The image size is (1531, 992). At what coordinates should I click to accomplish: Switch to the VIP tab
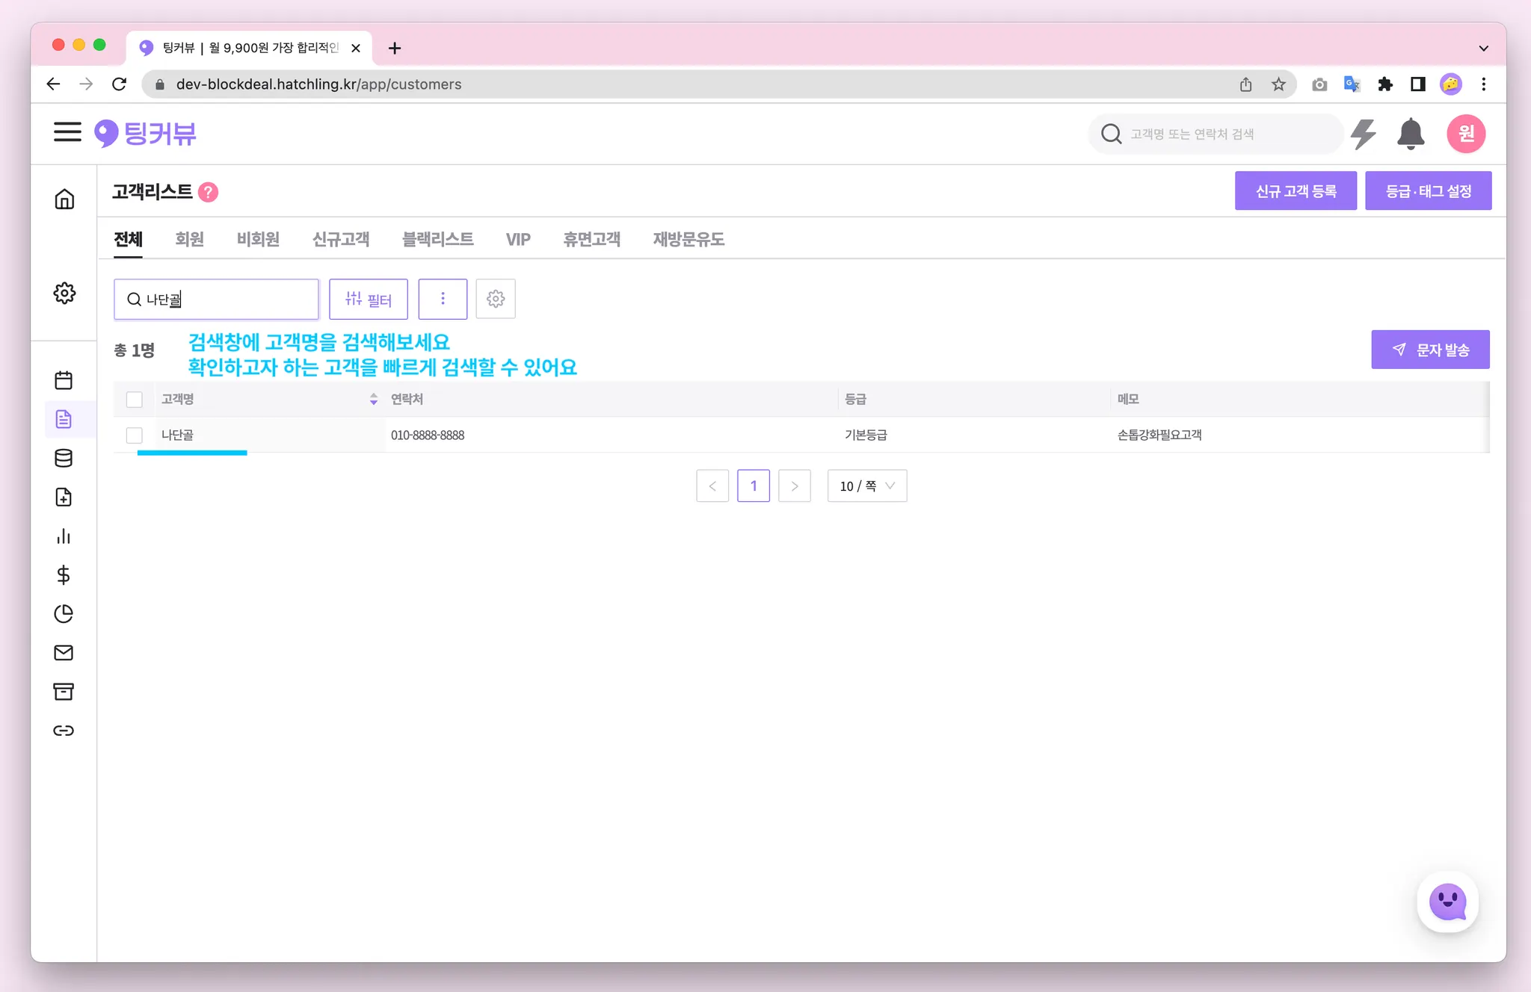coord(518,239)
